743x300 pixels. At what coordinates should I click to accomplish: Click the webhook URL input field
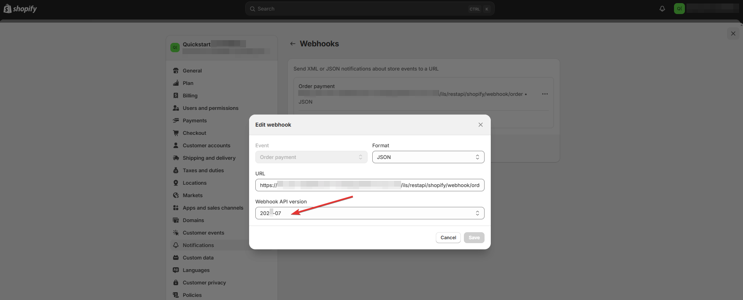pos(370,185)
